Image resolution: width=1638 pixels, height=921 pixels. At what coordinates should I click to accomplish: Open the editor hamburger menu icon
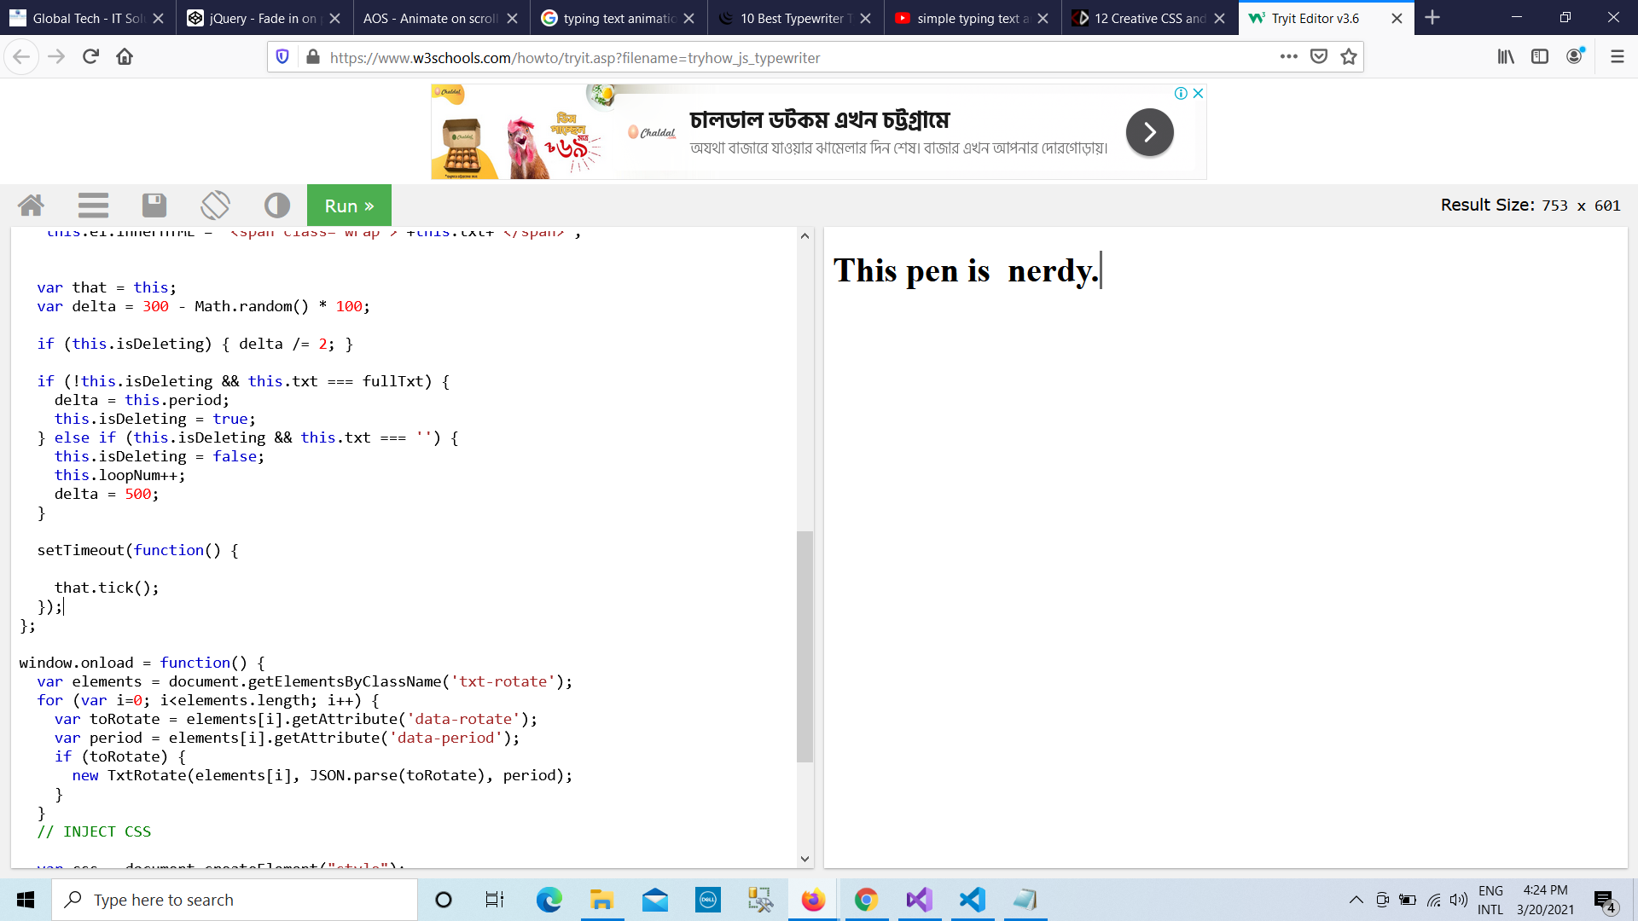(x=93, y=206)
